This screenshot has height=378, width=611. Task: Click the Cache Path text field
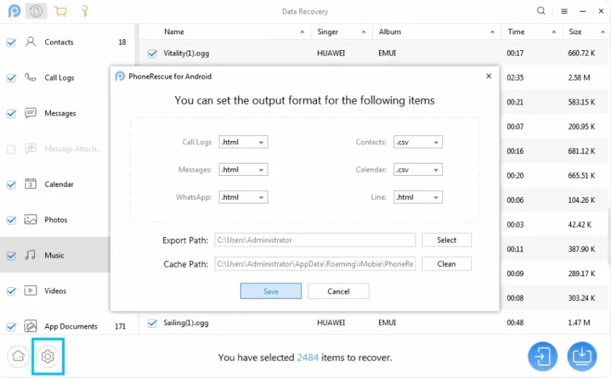[315, 264]
